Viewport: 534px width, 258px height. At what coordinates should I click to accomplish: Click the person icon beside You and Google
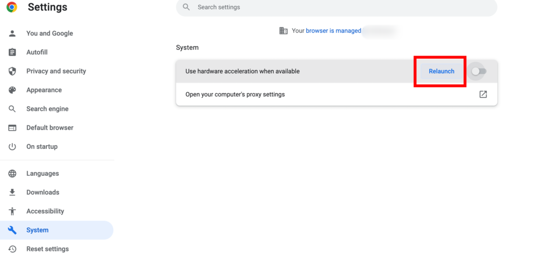[x=13, y=33]
